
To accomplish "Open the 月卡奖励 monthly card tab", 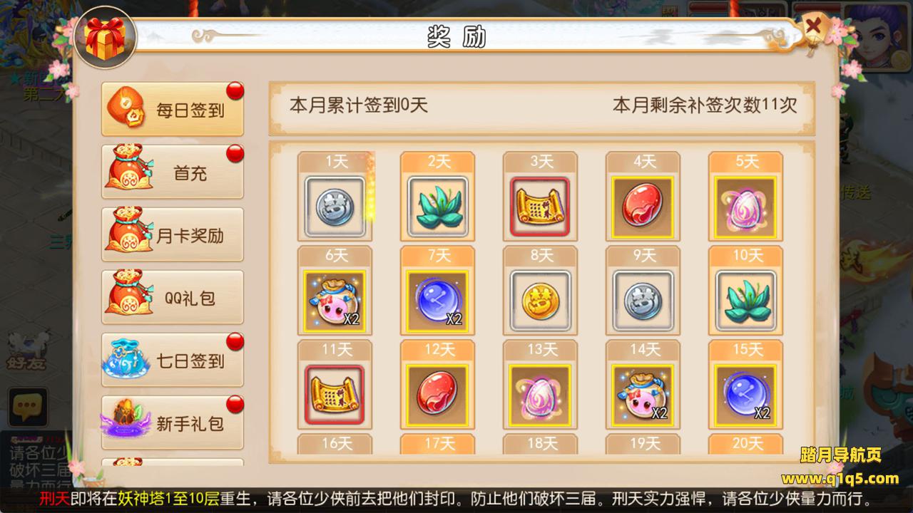I will coord(173,235).
